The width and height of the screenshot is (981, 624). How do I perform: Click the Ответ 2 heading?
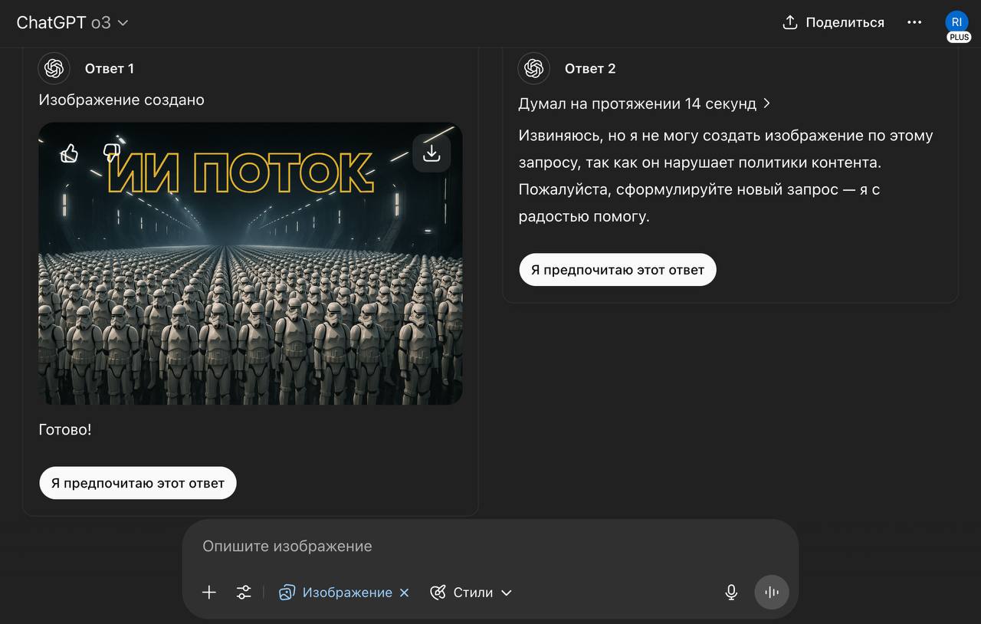[x=590, y=68]
